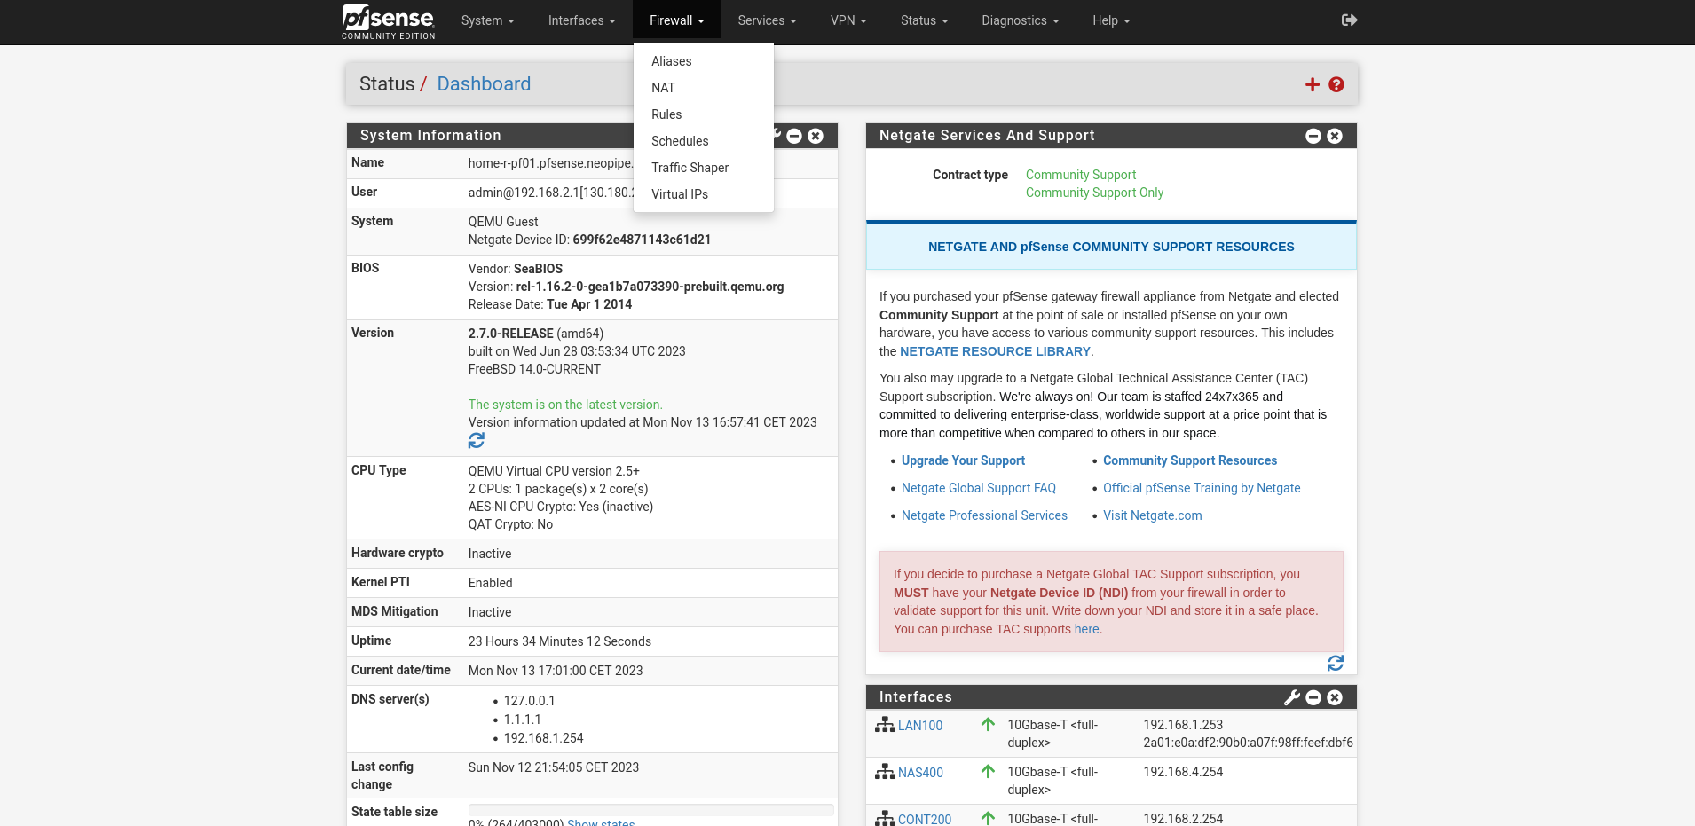
Task: Click the LAN100 IP address 192.168.1.253
Action: coord(1183,725)
